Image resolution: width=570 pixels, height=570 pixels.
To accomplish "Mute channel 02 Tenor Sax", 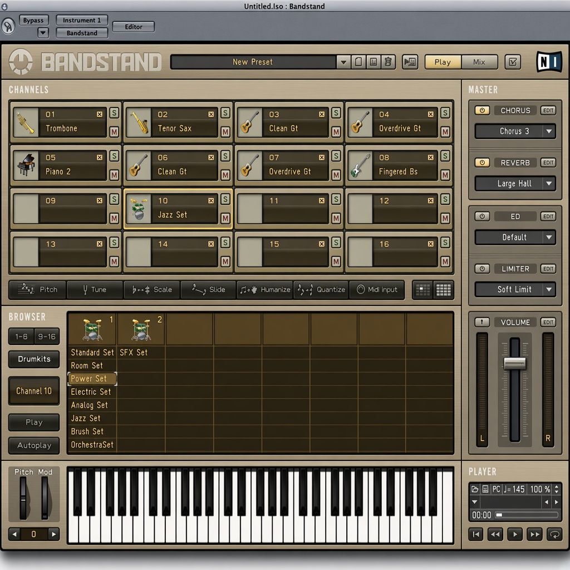I will tap(225, 131).
